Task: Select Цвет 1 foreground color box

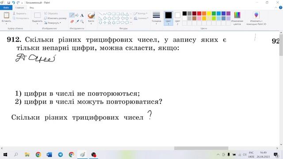Action: [x=168, y=18]
